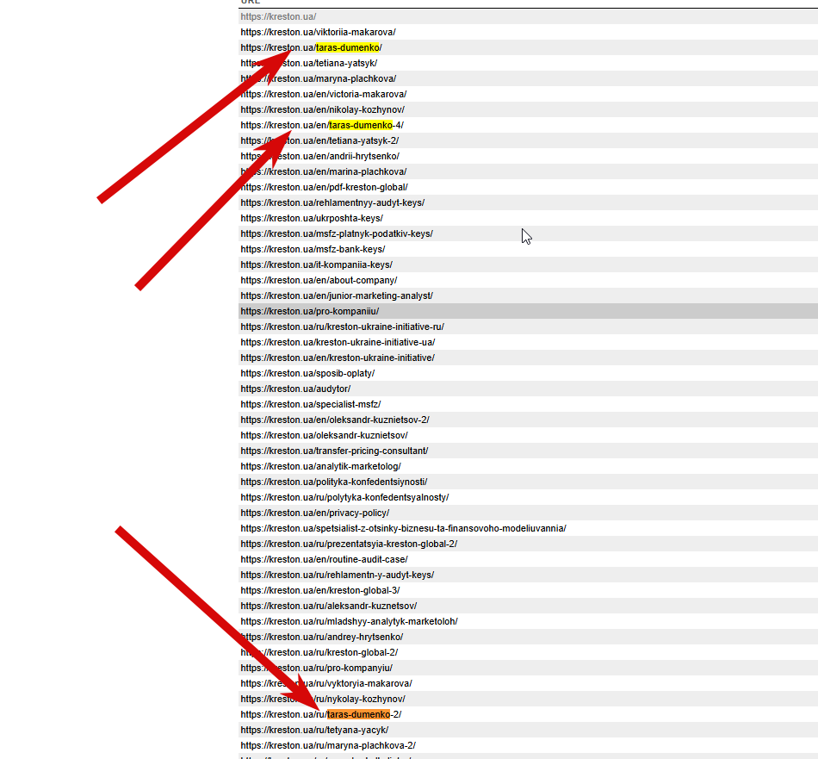This screenshot has height=759, width=818.
Task: Click the msfz-platnyk-podatkiv-keys URL row
Action: point(528,233)
